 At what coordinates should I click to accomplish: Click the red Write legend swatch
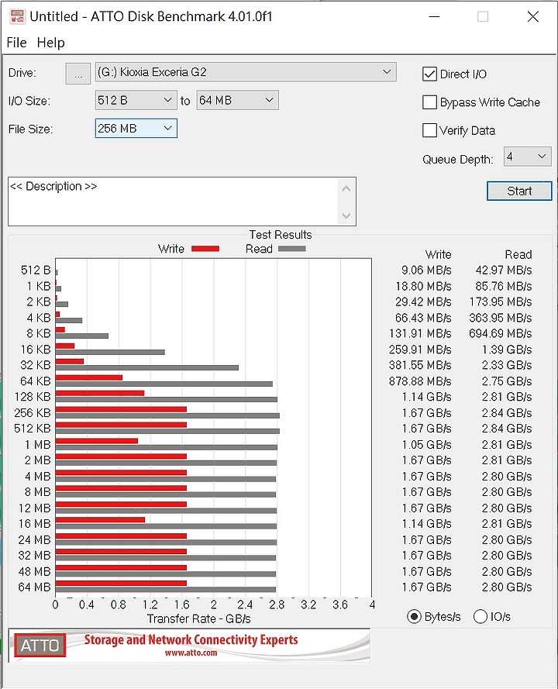205,249
